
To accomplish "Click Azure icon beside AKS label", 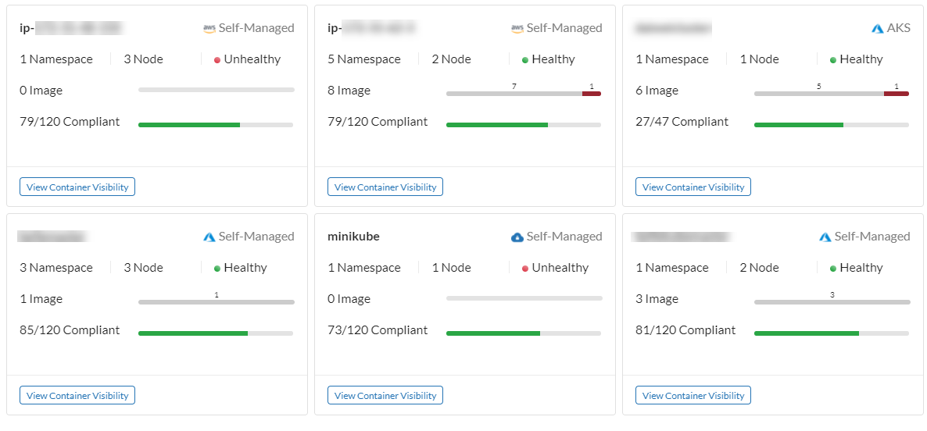I will (877, 28).
